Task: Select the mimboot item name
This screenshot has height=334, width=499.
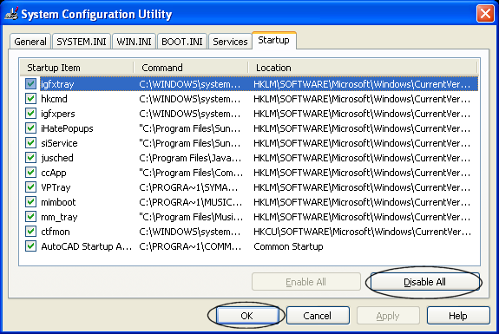Action: tap(58, 202)
